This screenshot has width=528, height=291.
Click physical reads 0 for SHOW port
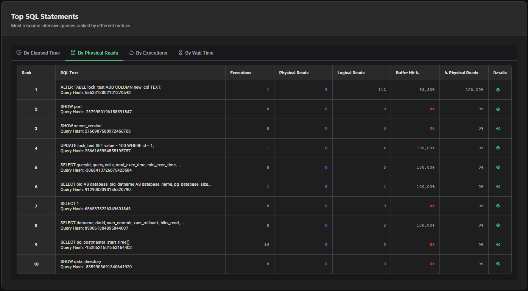point(326,109)
